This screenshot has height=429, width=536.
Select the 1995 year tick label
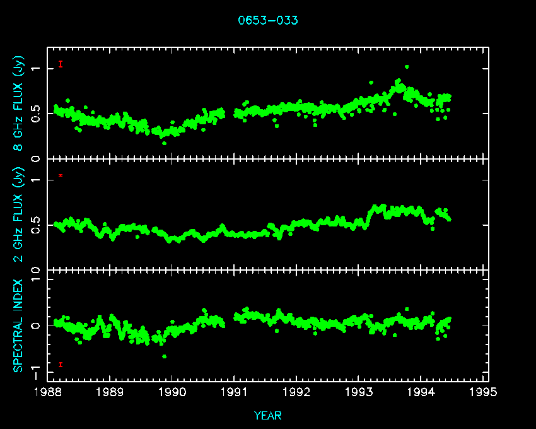coord(484,392)
